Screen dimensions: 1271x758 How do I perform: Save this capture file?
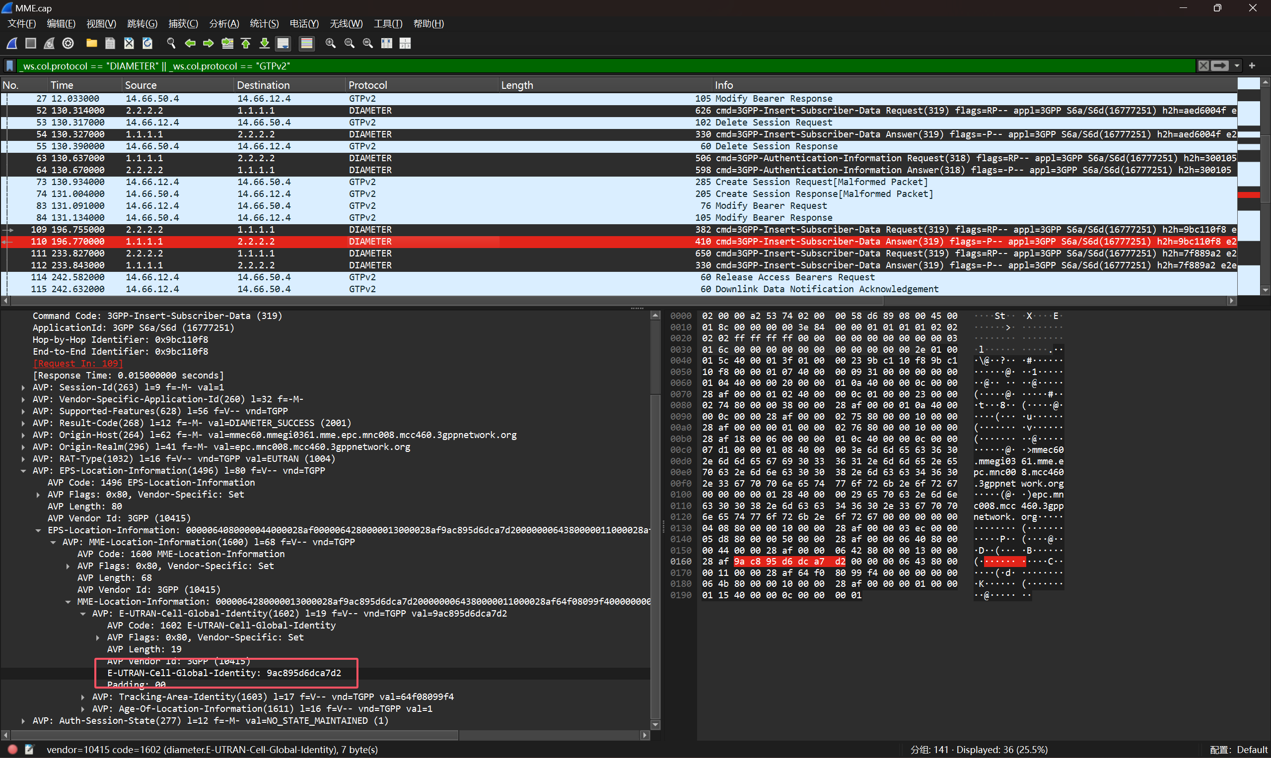pos(110,44)
